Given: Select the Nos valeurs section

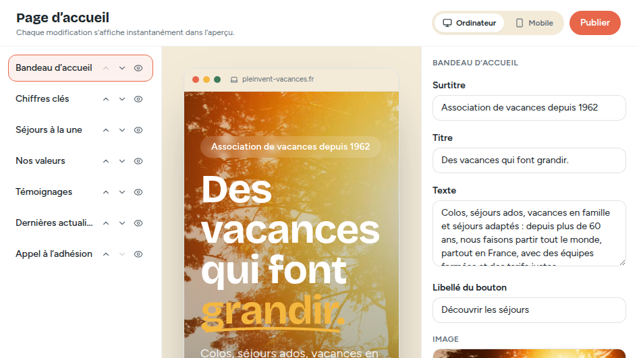Looking at the screenshot, I should click(x=40, y=160).
